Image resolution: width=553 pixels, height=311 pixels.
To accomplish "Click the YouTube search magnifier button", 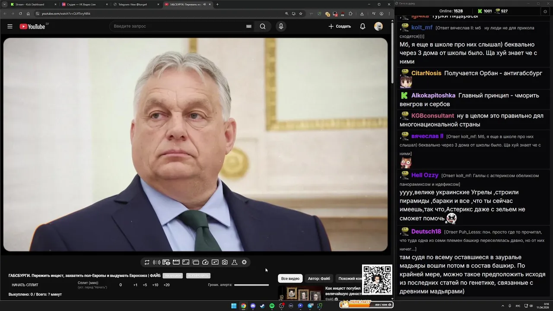I will click(x=263, y=26).
